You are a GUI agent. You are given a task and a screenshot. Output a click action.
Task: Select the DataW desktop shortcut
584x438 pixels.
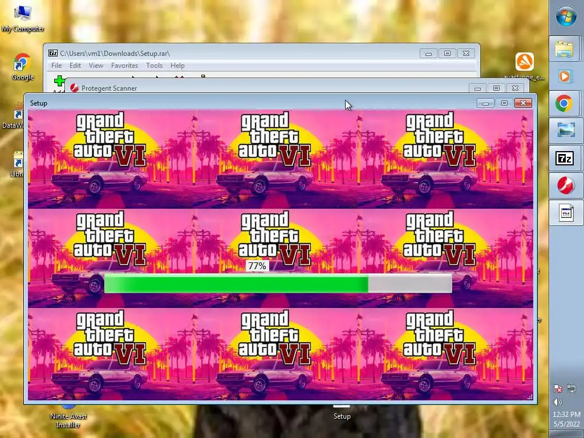tap(13, 116)
